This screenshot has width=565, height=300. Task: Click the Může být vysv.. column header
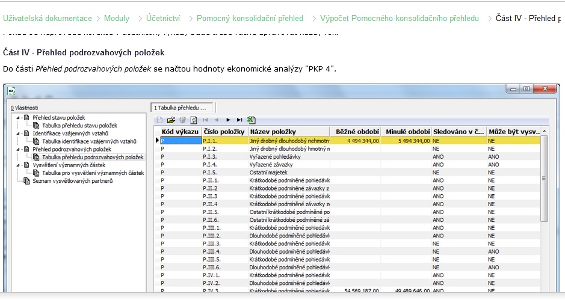514,132
